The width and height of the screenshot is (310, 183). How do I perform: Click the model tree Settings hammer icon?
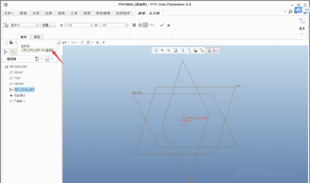(x=37, y=59)
